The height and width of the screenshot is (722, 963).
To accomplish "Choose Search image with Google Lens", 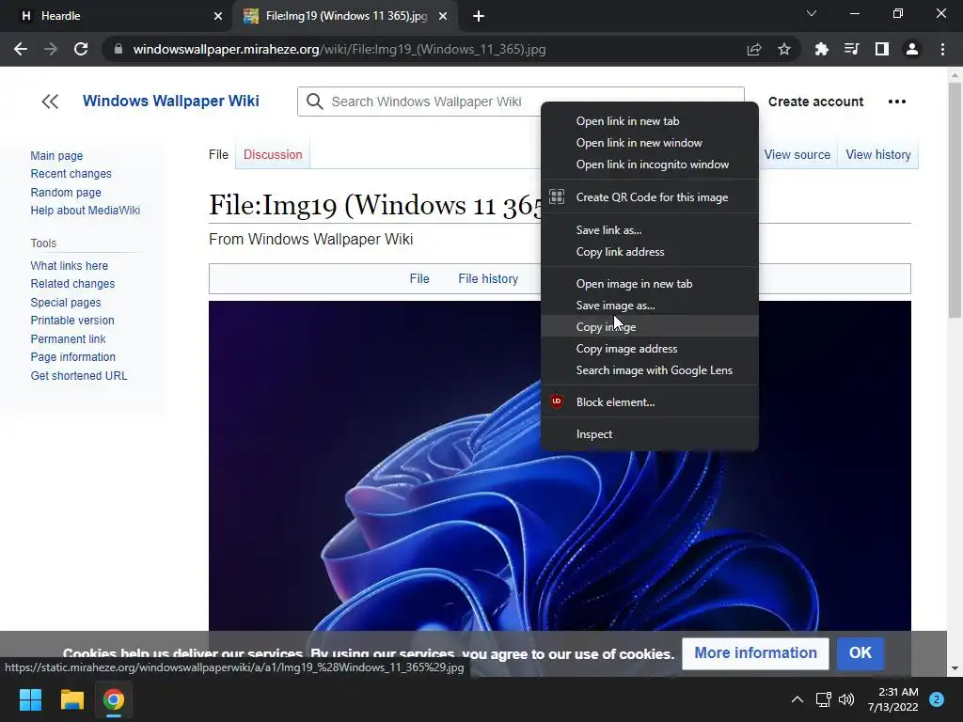I will pos(649,370).
